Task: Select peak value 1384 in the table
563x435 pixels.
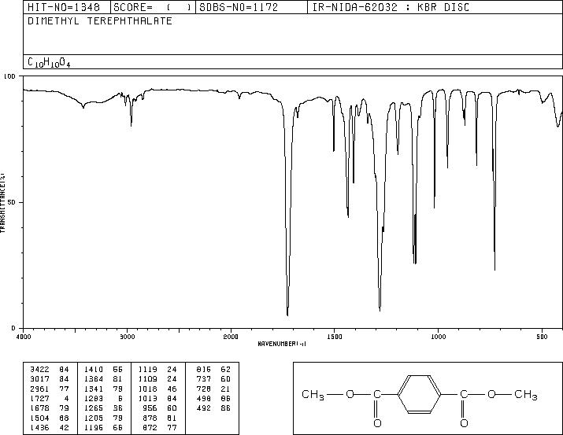Action: [94, 379]
